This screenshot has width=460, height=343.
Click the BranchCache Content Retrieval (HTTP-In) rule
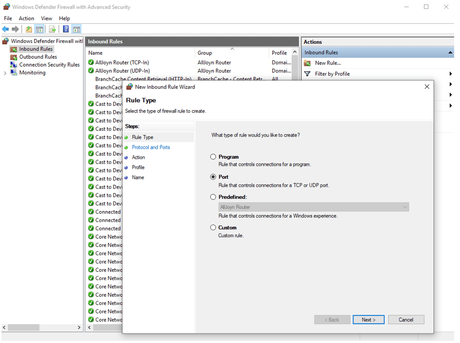pyautogui.click(x=143, y=78)
